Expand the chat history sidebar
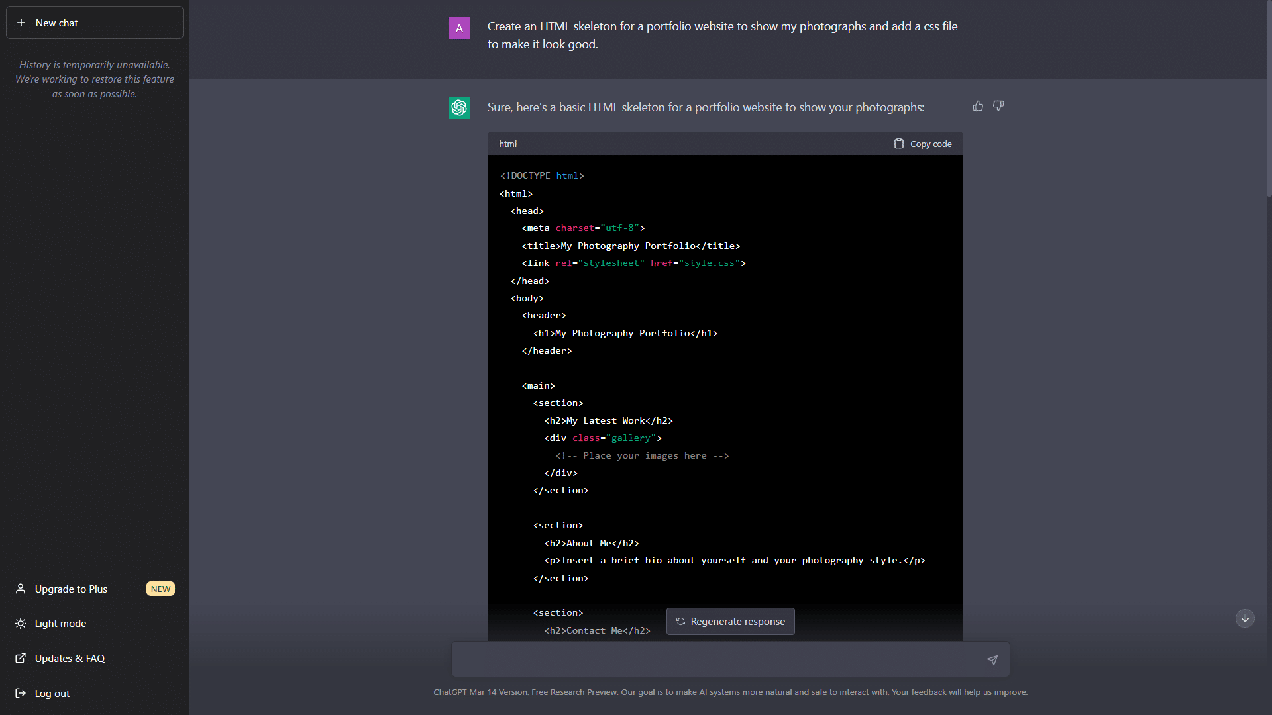Viewport: 1272px width, 715px height. click(94, 22)
